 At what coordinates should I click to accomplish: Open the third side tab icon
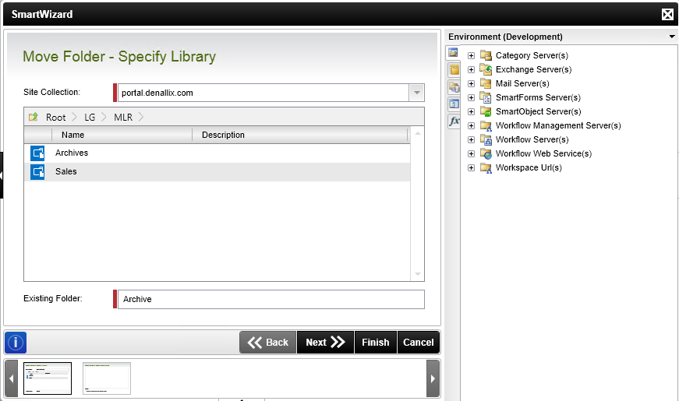454,87
